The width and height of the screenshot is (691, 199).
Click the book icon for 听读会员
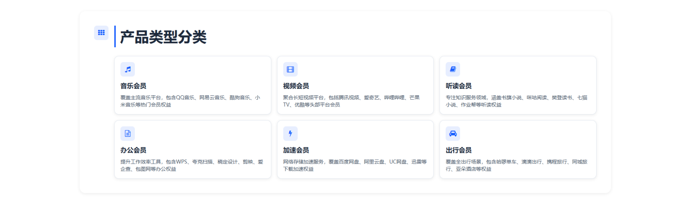(453, 69)
